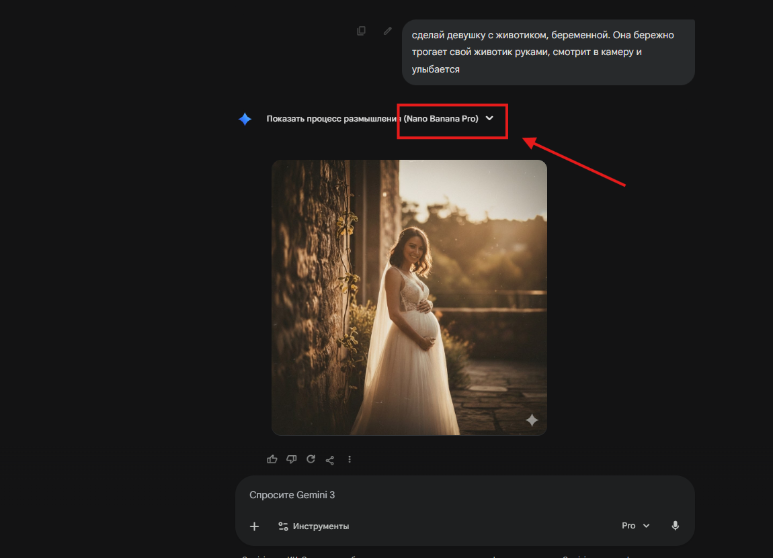Open the Инструменты tools menu
This screenshot has width=773, height=558.
tap(314, 526)
